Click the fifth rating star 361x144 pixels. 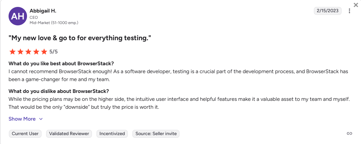point(44,51)
